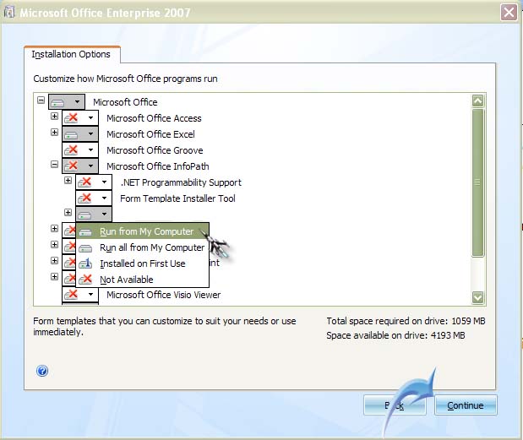Open install state dropdown for Microsoft Office Groove

click(80, 150)
